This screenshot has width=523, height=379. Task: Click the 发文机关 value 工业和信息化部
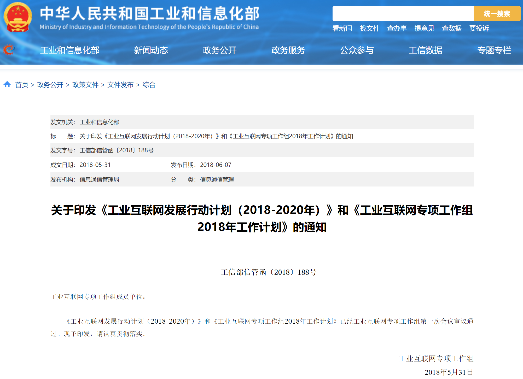point(99,122)
